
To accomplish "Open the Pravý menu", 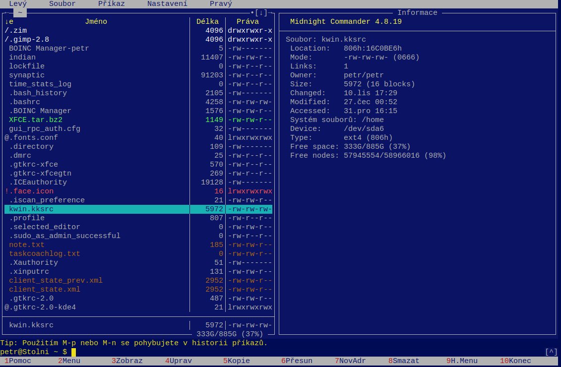I will coord(221,3).
